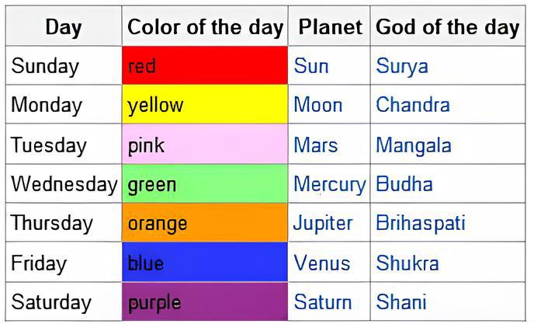Click the purple Saturday color cell
The image size is (534, 331).
(x=205, y=302)
